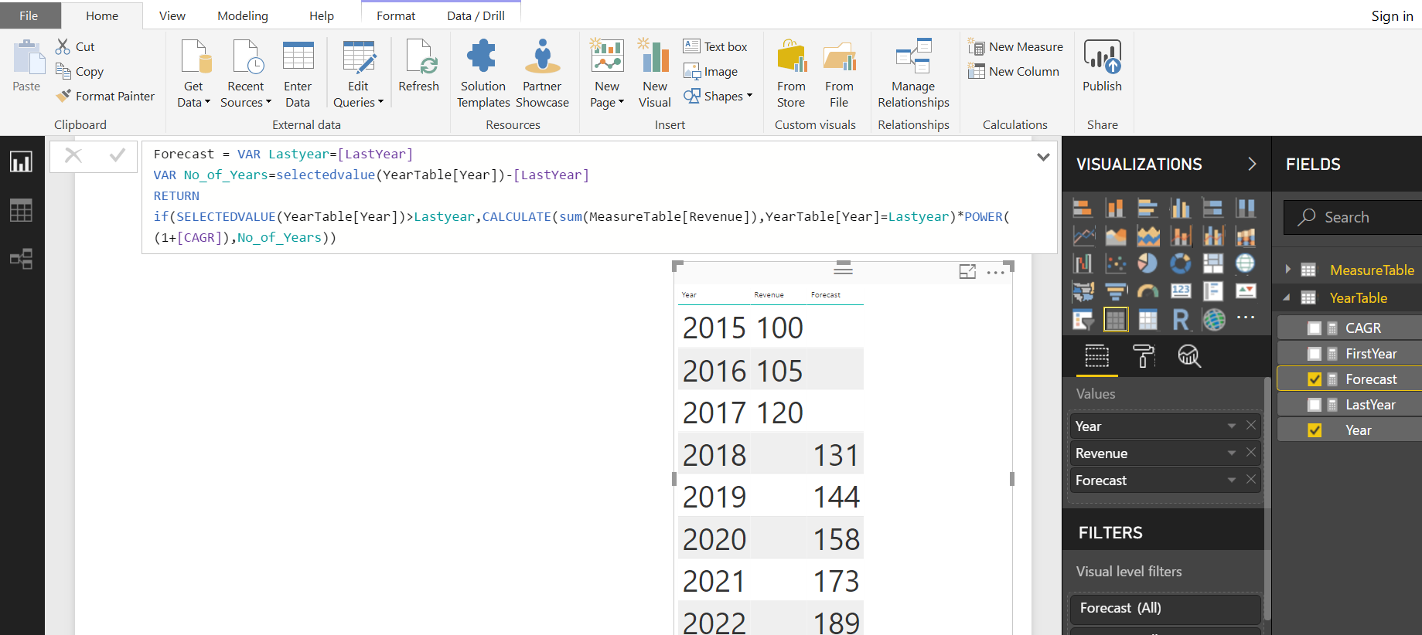Click the Sign in link
Image resolution: width=1422 pixels, height=635 pixels.
(x=1392, y=16)
